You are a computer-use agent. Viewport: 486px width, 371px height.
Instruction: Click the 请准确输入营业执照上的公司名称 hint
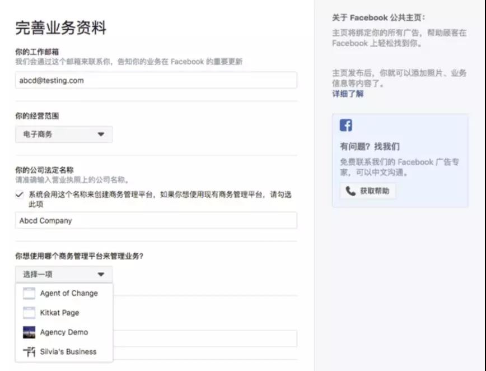click(x=72, y=180)
